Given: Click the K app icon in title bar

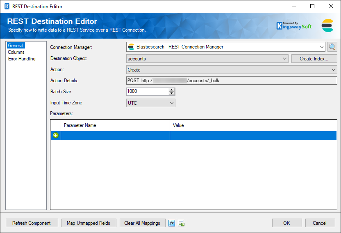Looking at the screenshot, I should tap(7, 6).
